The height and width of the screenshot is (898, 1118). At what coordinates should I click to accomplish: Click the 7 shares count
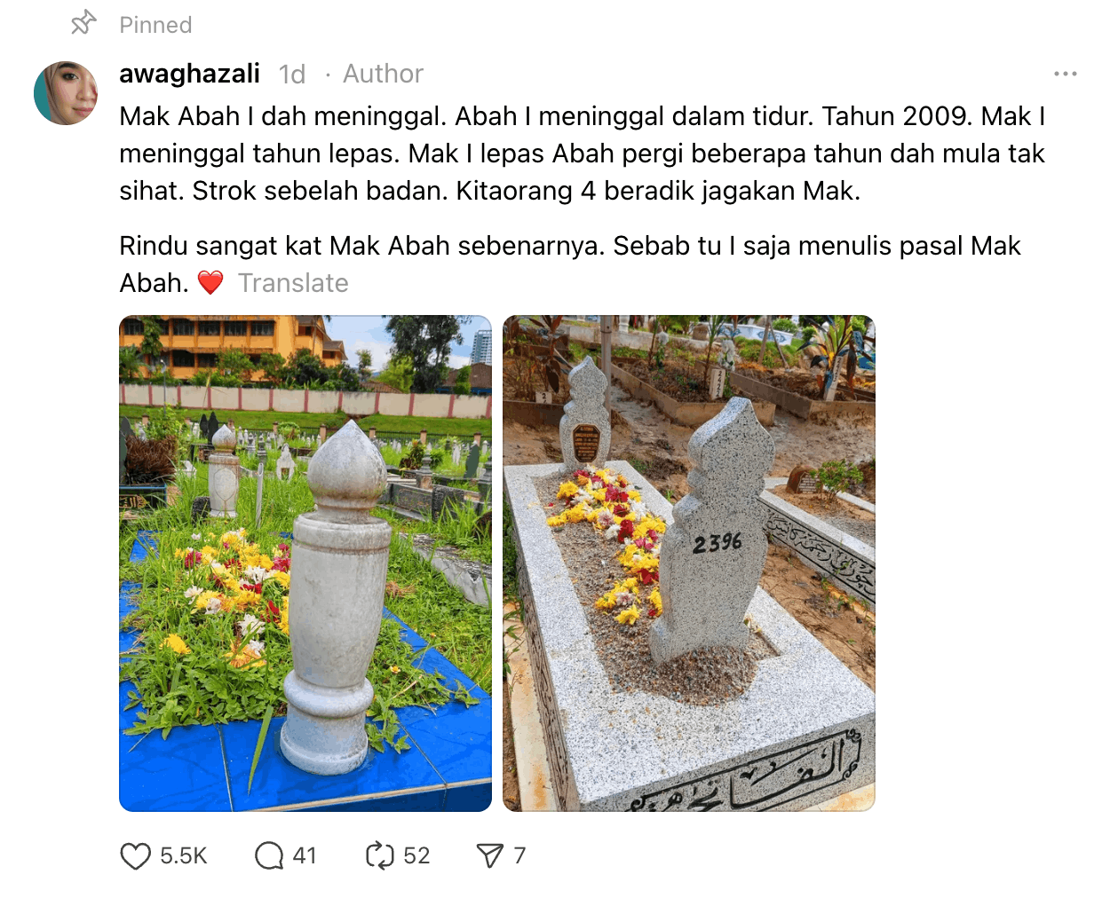pyautogui.click(x=519, y=856)
